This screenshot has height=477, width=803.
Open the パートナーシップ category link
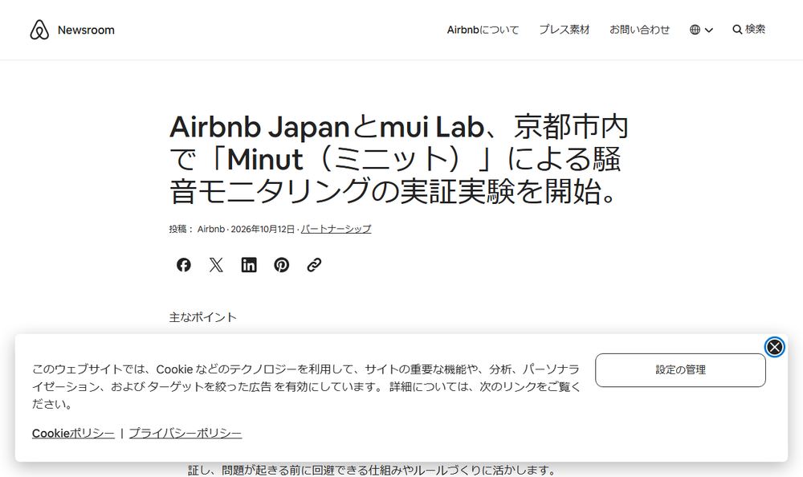[336, 229]
